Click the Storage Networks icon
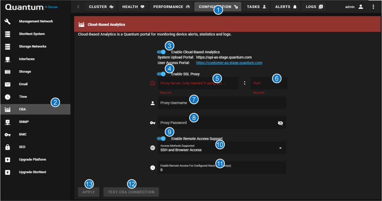Viewport: 382px width, 201px height. pyautogui.click(x=8, y=46)
